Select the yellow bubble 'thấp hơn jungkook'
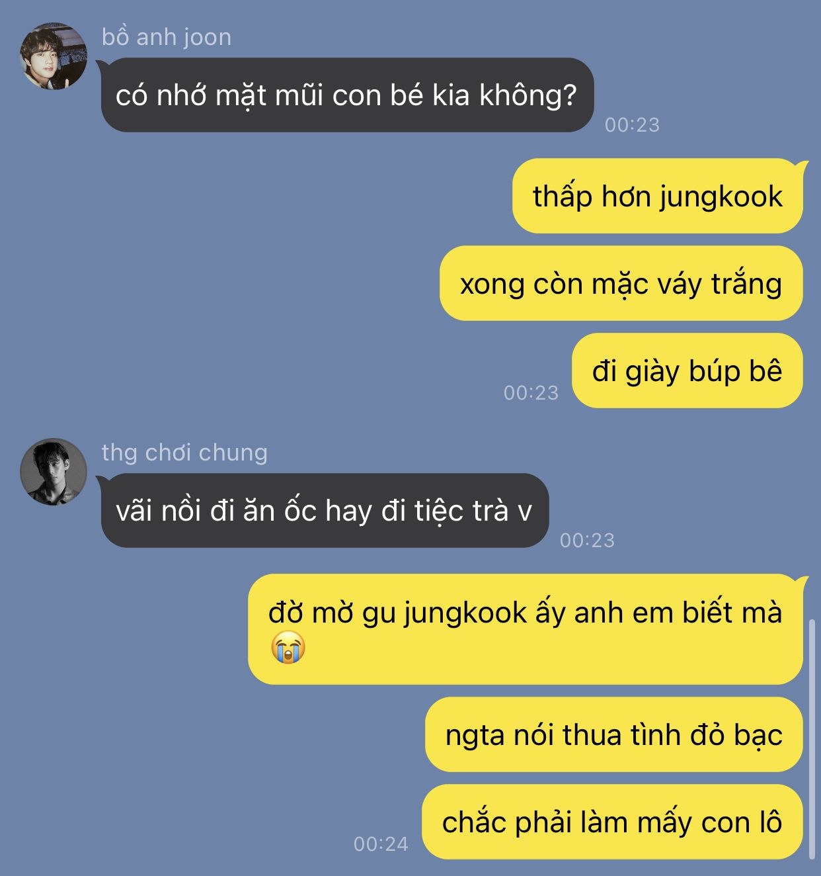 click(x=658, y=196)
